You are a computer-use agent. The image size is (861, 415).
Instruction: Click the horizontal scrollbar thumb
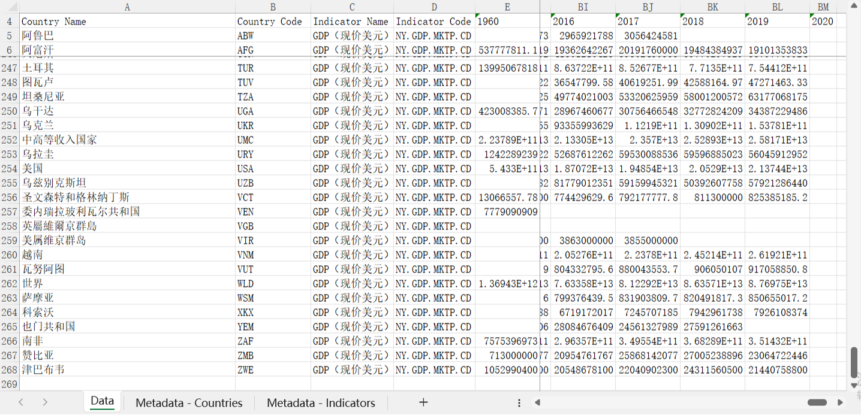817,402
